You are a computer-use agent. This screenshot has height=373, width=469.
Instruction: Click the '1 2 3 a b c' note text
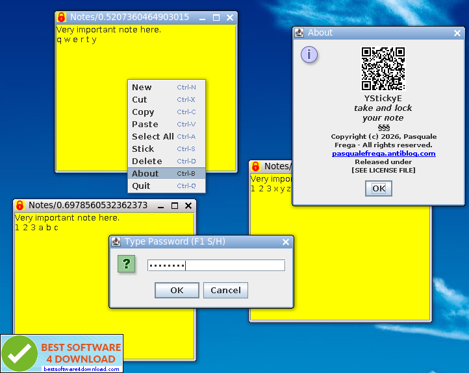pyautogui.click(x=36, y=228)
